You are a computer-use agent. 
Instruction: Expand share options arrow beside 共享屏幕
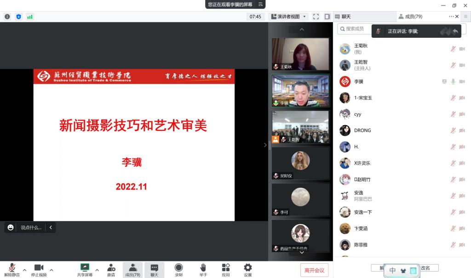point(97,270)
